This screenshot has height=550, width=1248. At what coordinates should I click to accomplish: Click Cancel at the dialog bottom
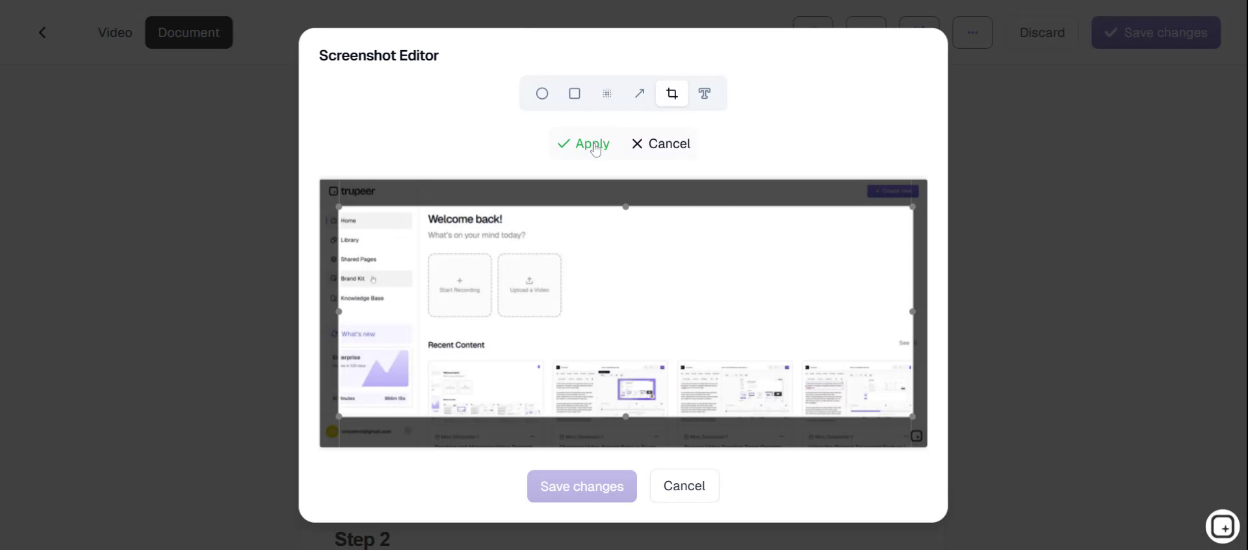[x=684, y=486]
